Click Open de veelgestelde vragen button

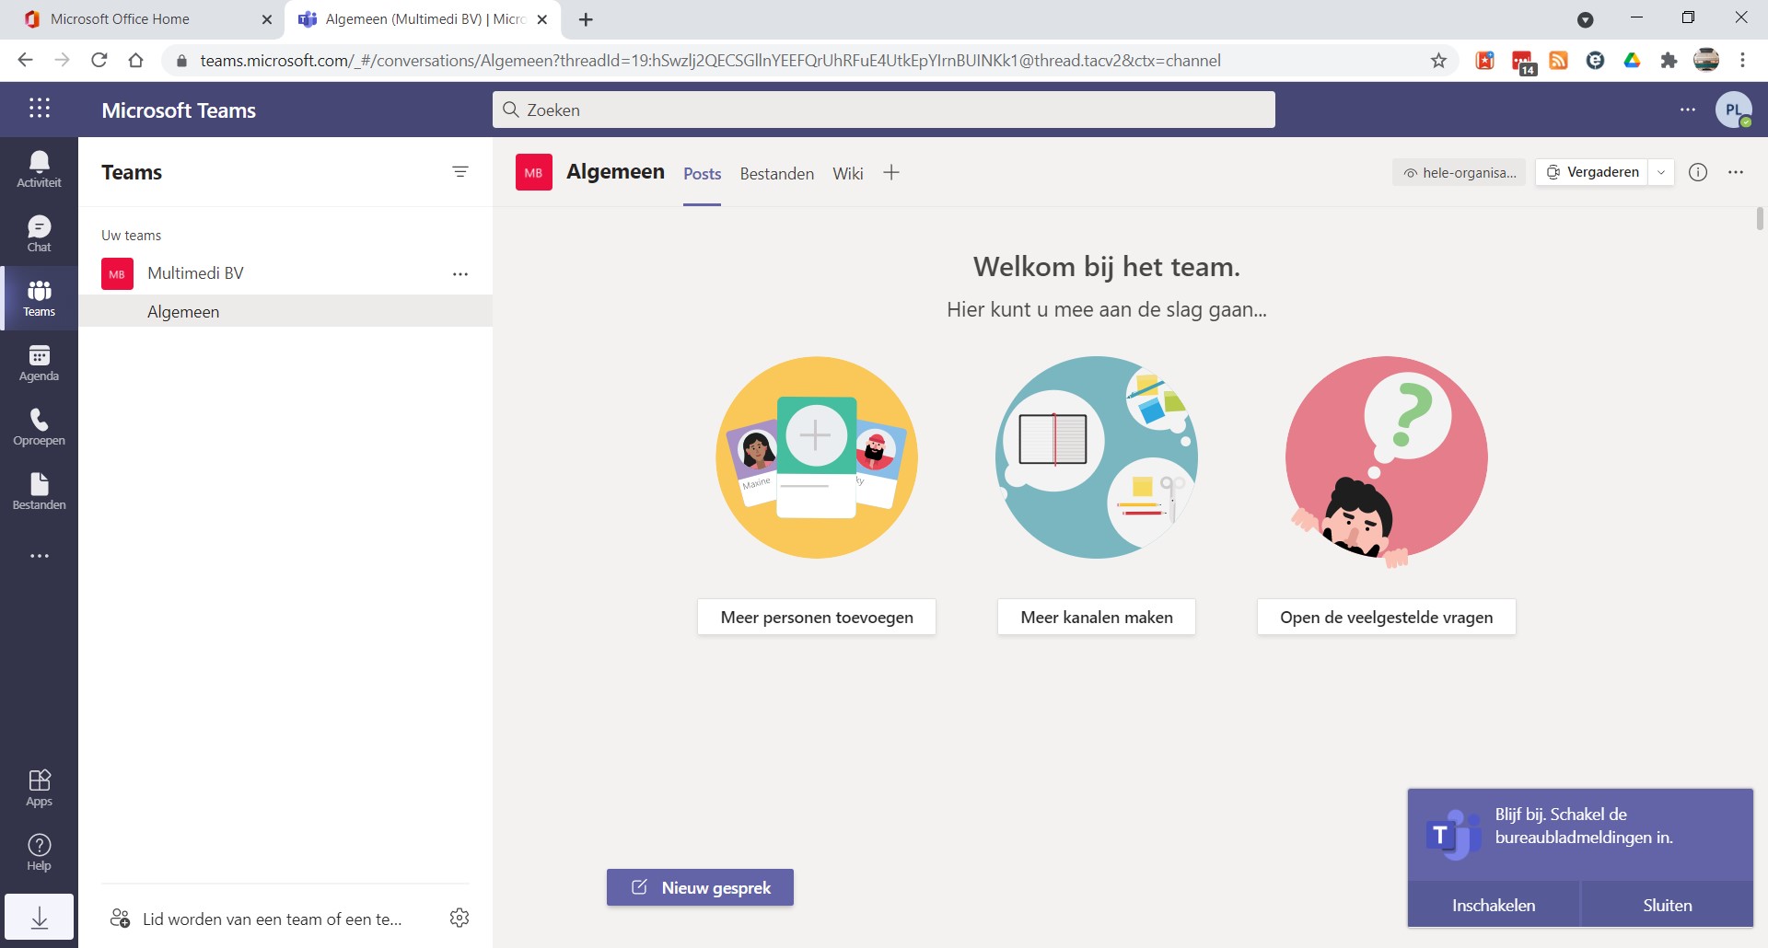[x=1387, y=618]
